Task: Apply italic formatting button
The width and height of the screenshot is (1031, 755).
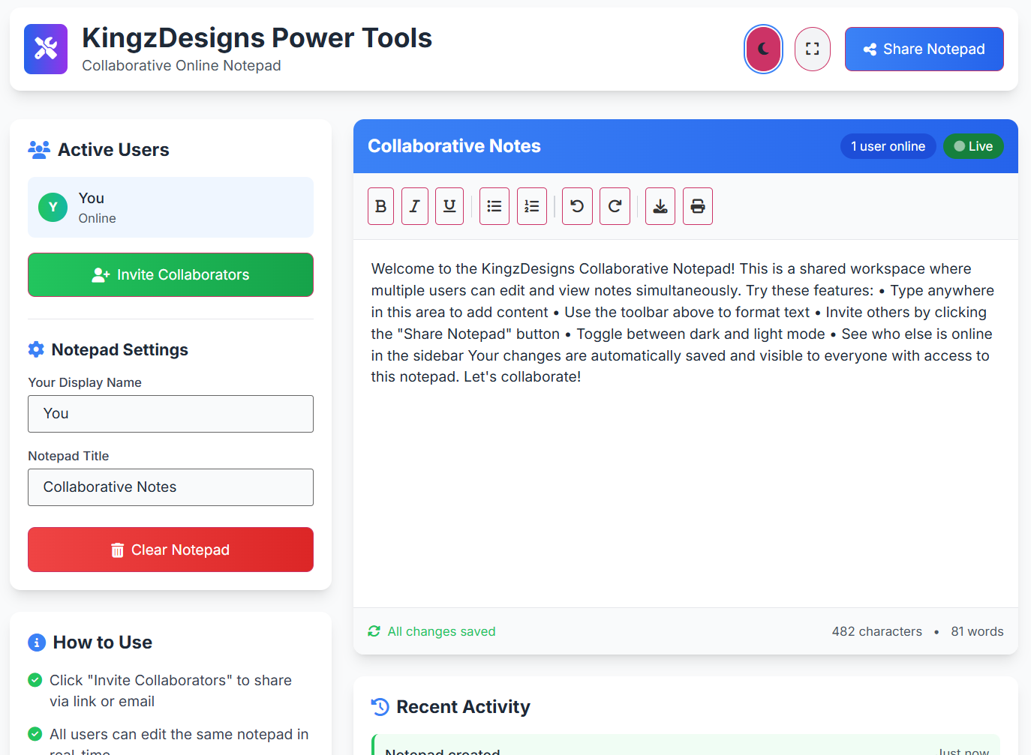Action: (x=415, y=206)
